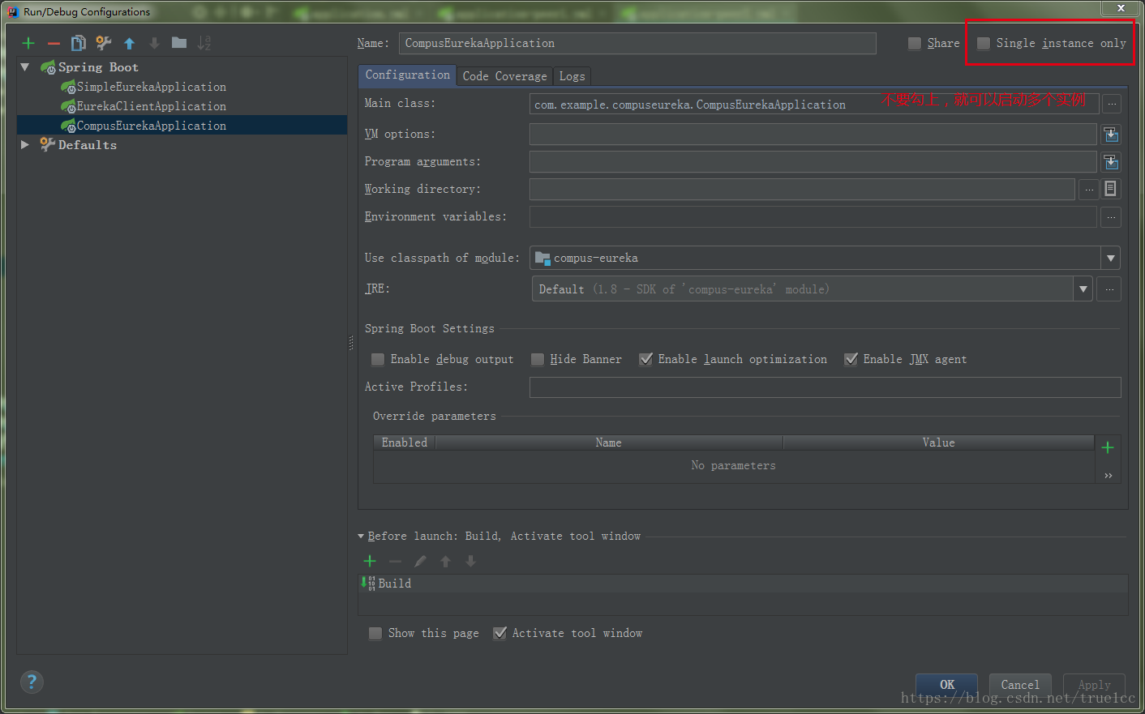Remove the Before launch task
The height and width of the screenshot is (714, 1145).
395,561
